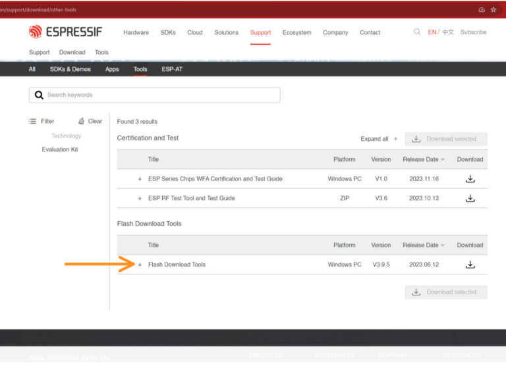
Task: Expand ESP RF Test Tool row
Action: (x=140, y=198)
